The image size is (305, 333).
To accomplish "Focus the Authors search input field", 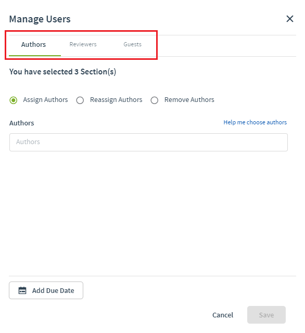I will coord(148,142).
